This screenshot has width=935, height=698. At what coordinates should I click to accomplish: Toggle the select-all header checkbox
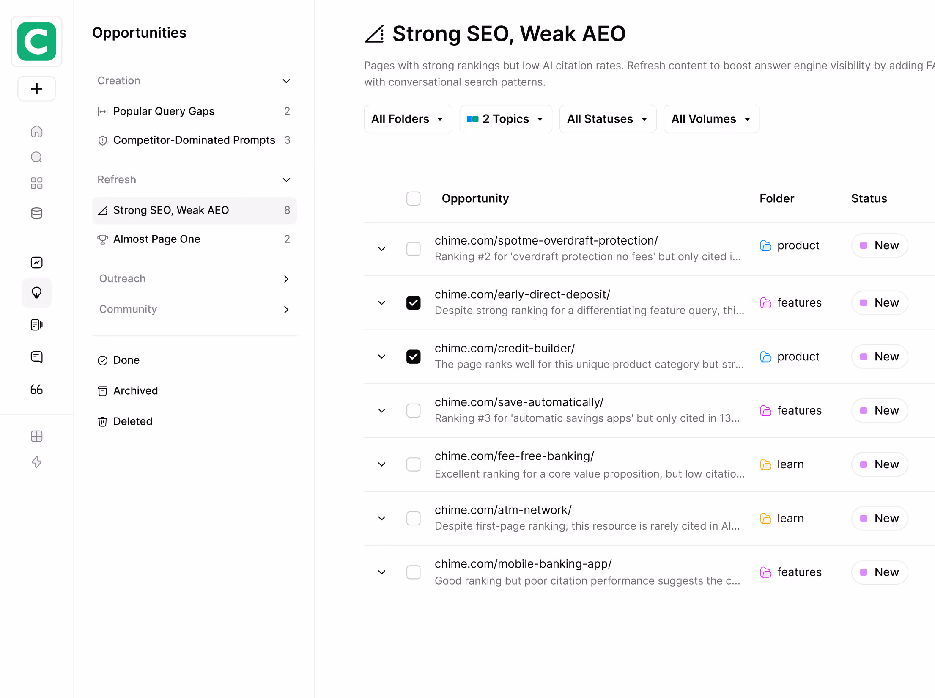413,198
